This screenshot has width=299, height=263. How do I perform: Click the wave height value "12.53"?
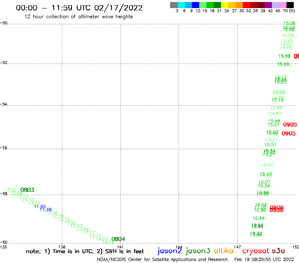[x=76, y=226]
